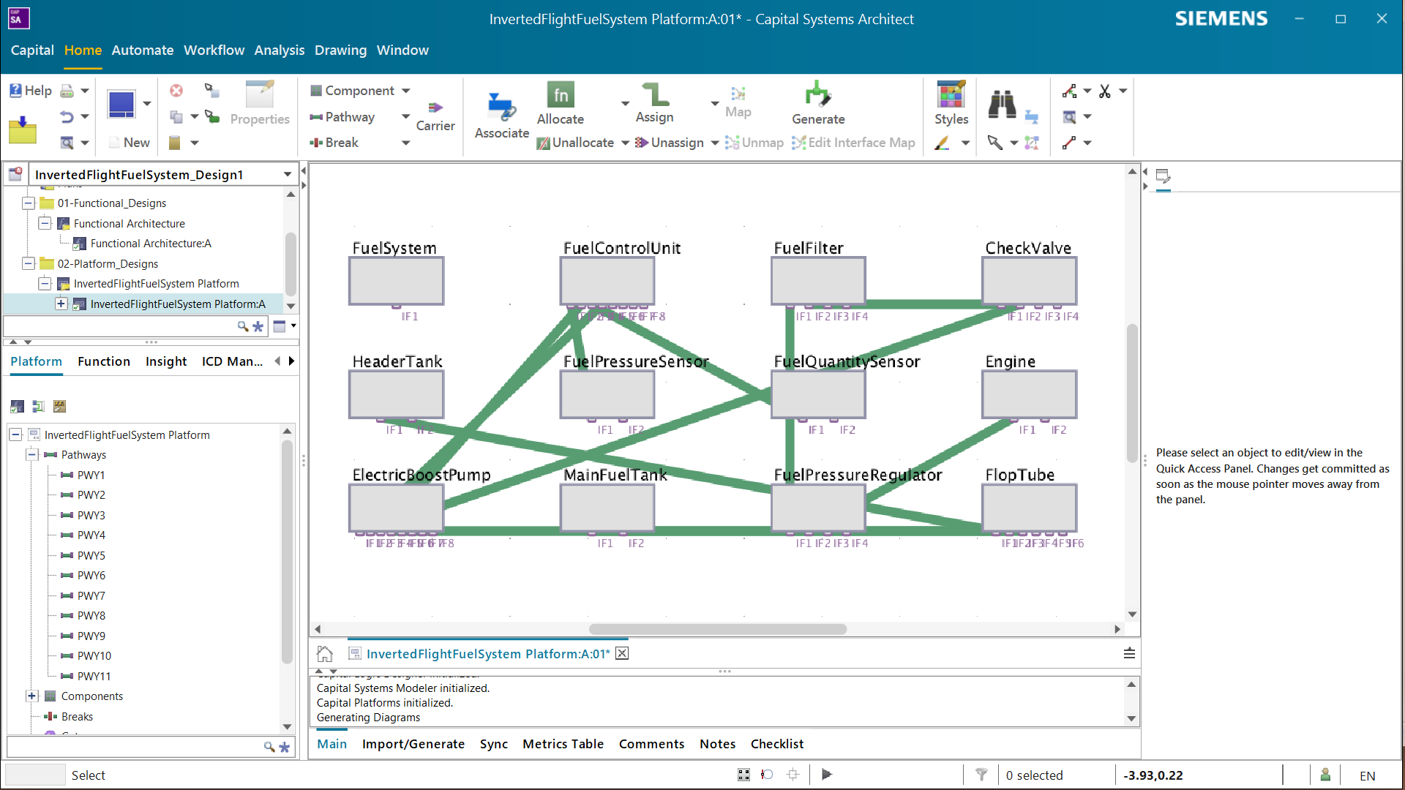Click the Generate icon
This screenshot has height=790, width=1405.
pos(818,94)
